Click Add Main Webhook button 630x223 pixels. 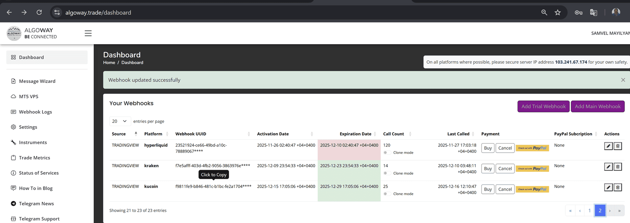pyautogui.click(x=597, y=107)
